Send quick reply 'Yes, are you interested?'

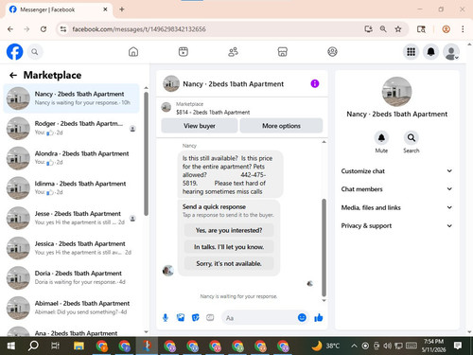(229, 230)
